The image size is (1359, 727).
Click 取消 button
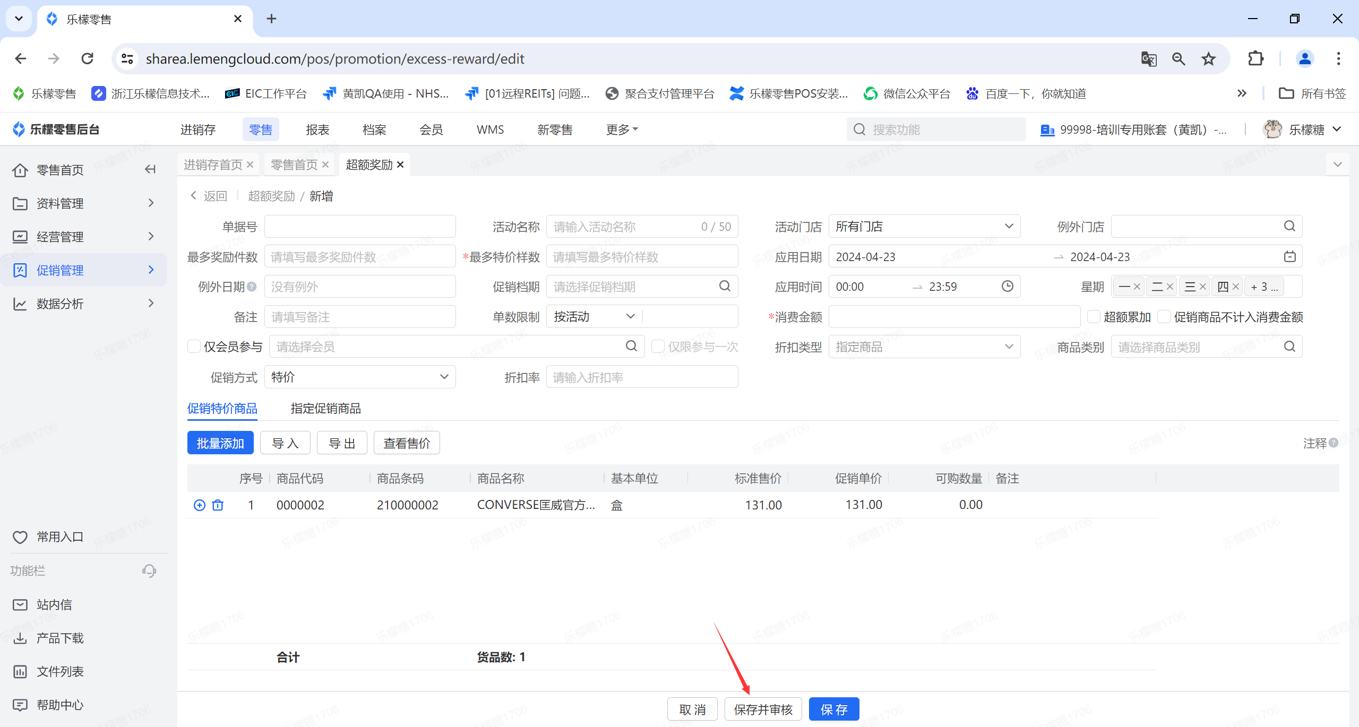pos(692,709)
